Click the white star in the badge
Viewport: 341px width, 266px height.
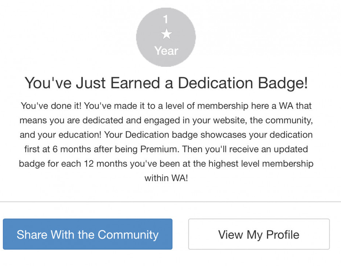click(166, 34)
